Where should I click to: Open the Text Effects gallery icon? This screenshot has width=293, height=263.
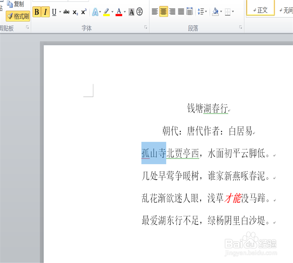coord(96,12)
